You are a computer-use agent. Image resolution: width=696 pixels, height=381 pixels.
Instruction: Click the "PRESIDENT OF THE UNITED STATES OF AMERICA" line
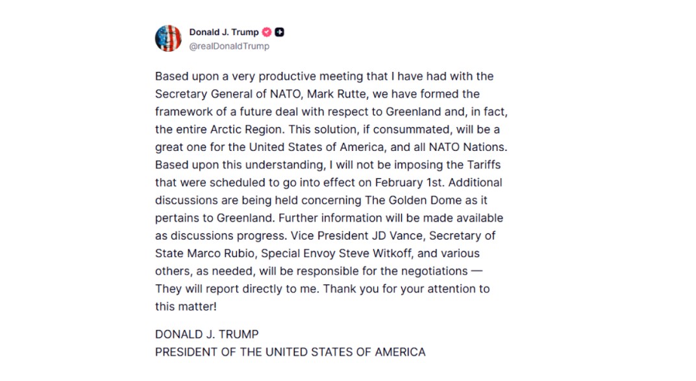pyautogui.click(x=290, y=352)
